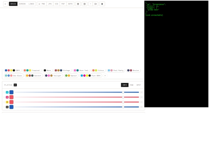
Task: Switch to SCREEN mode tab
Action: (22, 4)
